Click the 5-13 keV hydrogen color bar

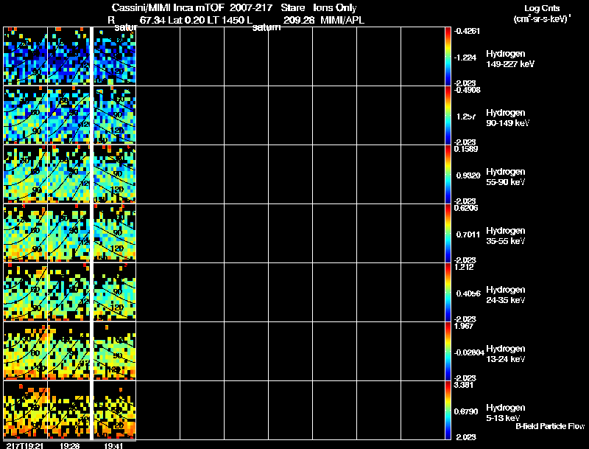point(448,410)
